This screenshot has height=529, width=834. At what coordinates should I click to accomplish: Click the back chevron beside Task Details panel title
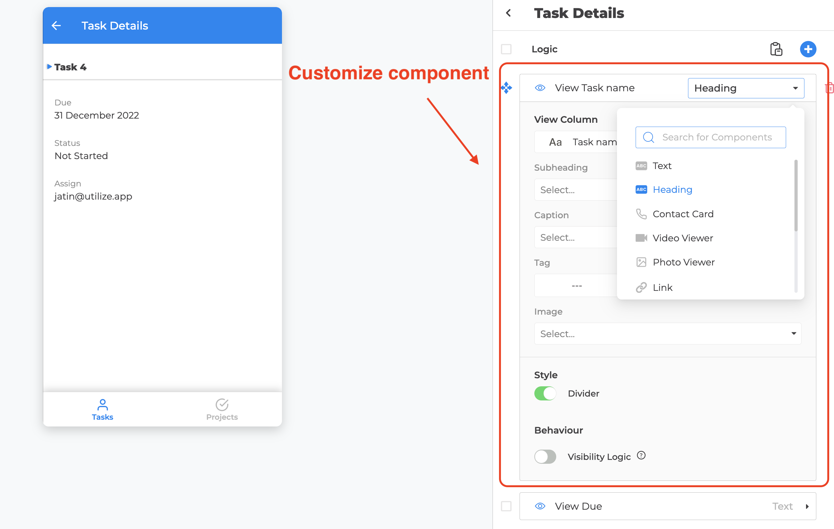pyautogui.click(x=508, y=13)
